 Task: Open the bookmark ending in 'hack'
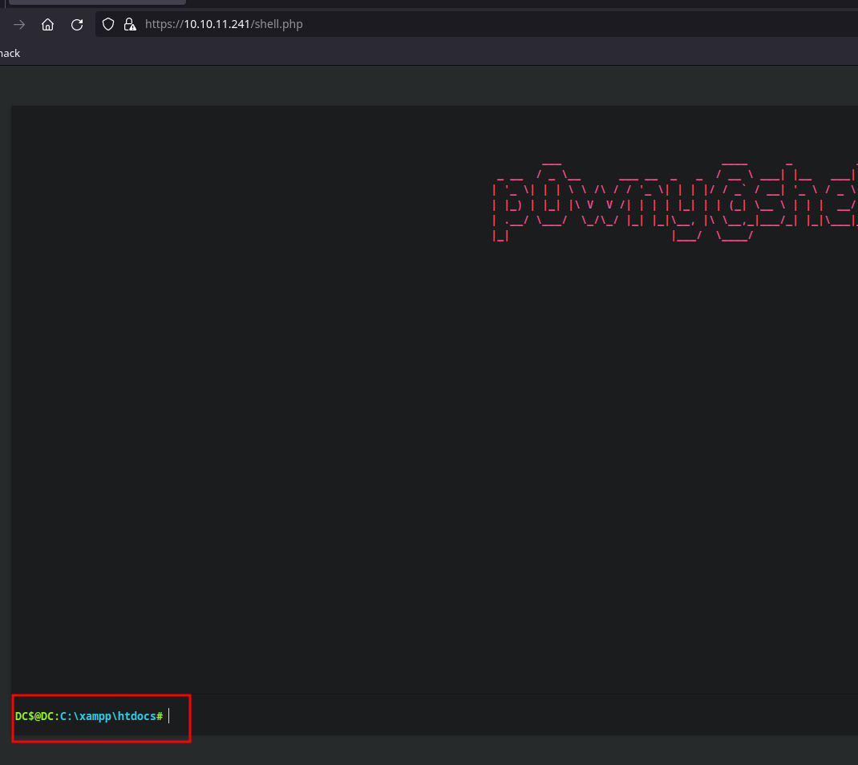[10, 53]
